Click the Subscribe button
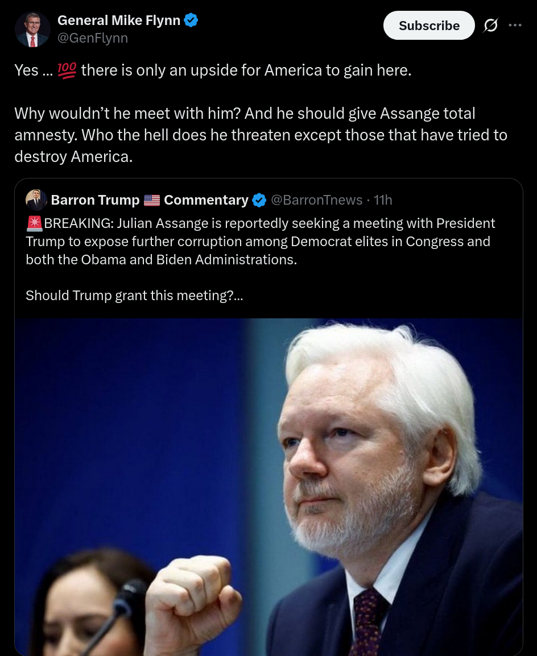 (428, 26)
